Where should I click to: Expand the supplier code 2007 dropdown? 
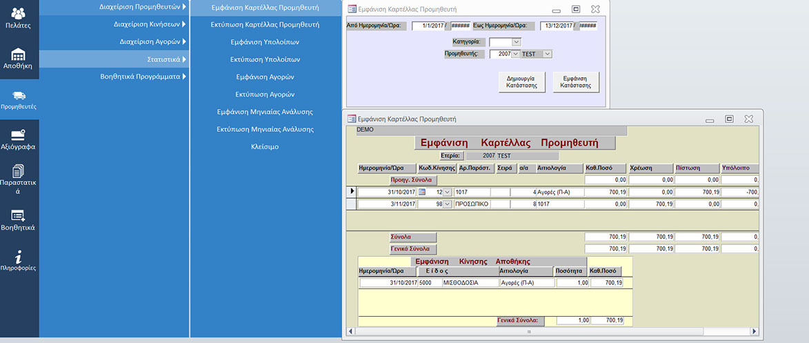(x=516, y=54)
